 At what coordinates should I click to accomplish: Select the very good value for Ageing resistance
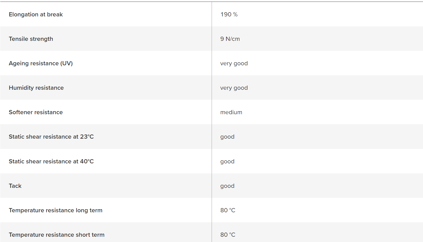tap(234, 63)
